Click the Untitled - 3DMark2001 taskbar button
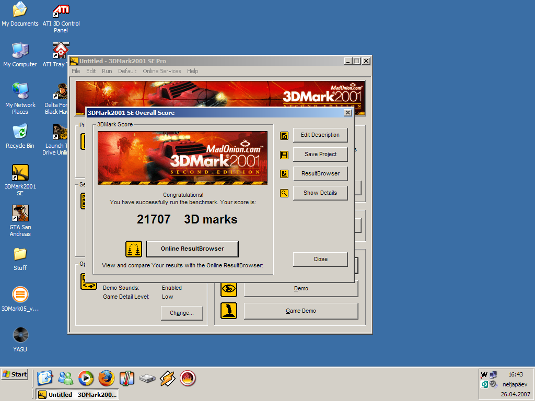The width and height of the screenshot is (535, 401). click(x=77, y=395)
